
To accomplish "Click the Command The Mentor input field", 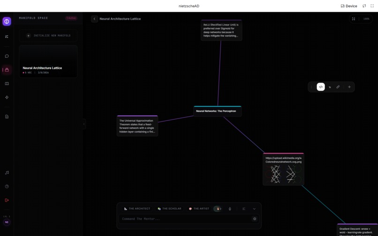I will [x=185, y=219].
